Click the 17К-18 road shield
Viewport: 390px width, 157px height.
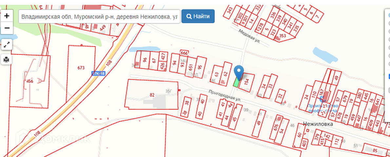(x=99, y=74)
